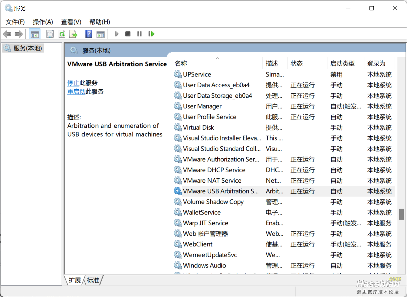Click the gear icon beside WebClient
This screenshot has height=297, width=407.
tap(178, 244)
